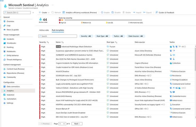The width and height of the screenshot is (196, 127).
Task: Click the Entity behavior icon
Action: pos(5,55)
